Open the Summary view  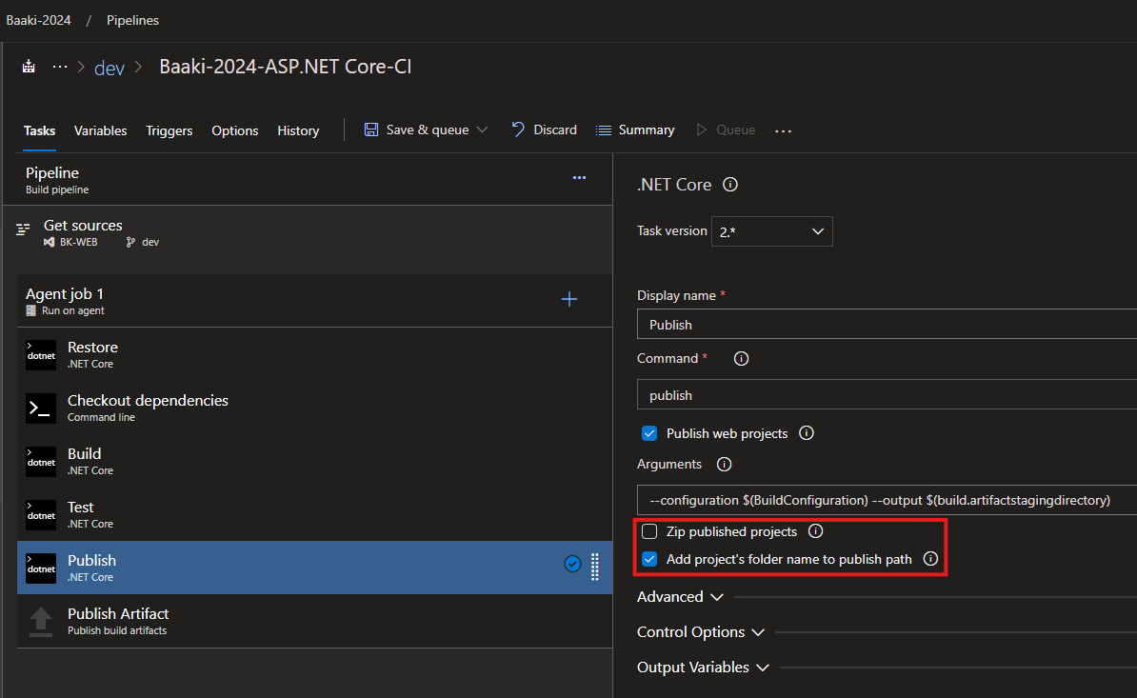pos(635,130)
